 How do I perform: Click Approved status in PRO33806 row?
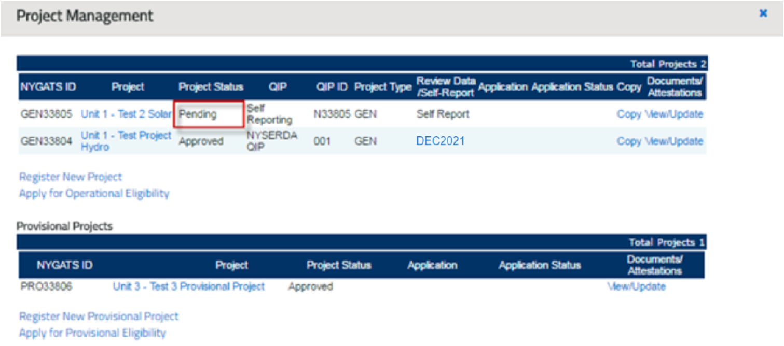pyautogui.click(x=311, y=286)
